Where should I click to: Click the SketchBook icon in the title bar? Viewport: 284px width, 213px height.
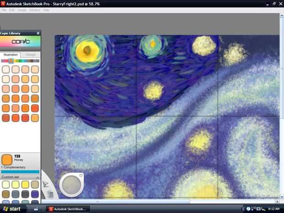pyautogui.click(x=3, y=4)
